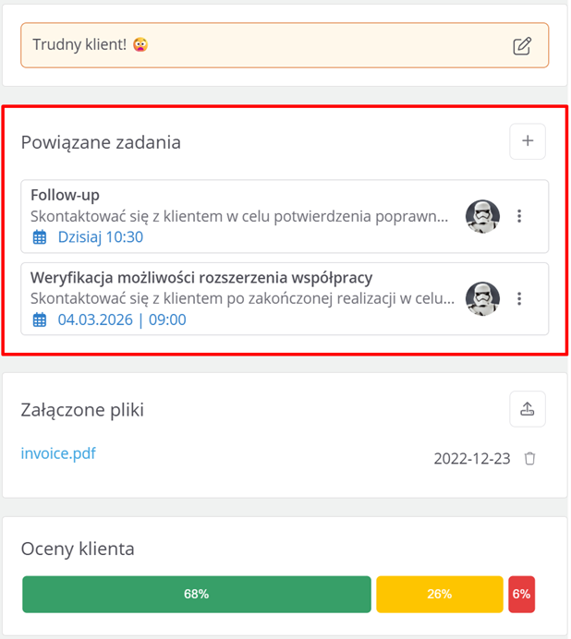This screenshot has width=571, height=639.
Task: Edit the 'Trudny klient!' note
Action: [522, 45]
